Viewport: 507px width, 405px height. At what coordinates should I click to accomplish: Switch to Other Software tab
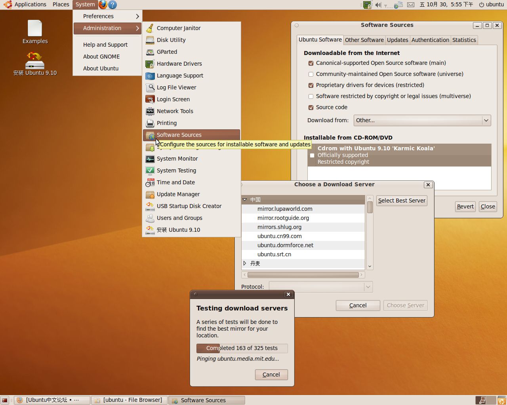click(364, 40)
